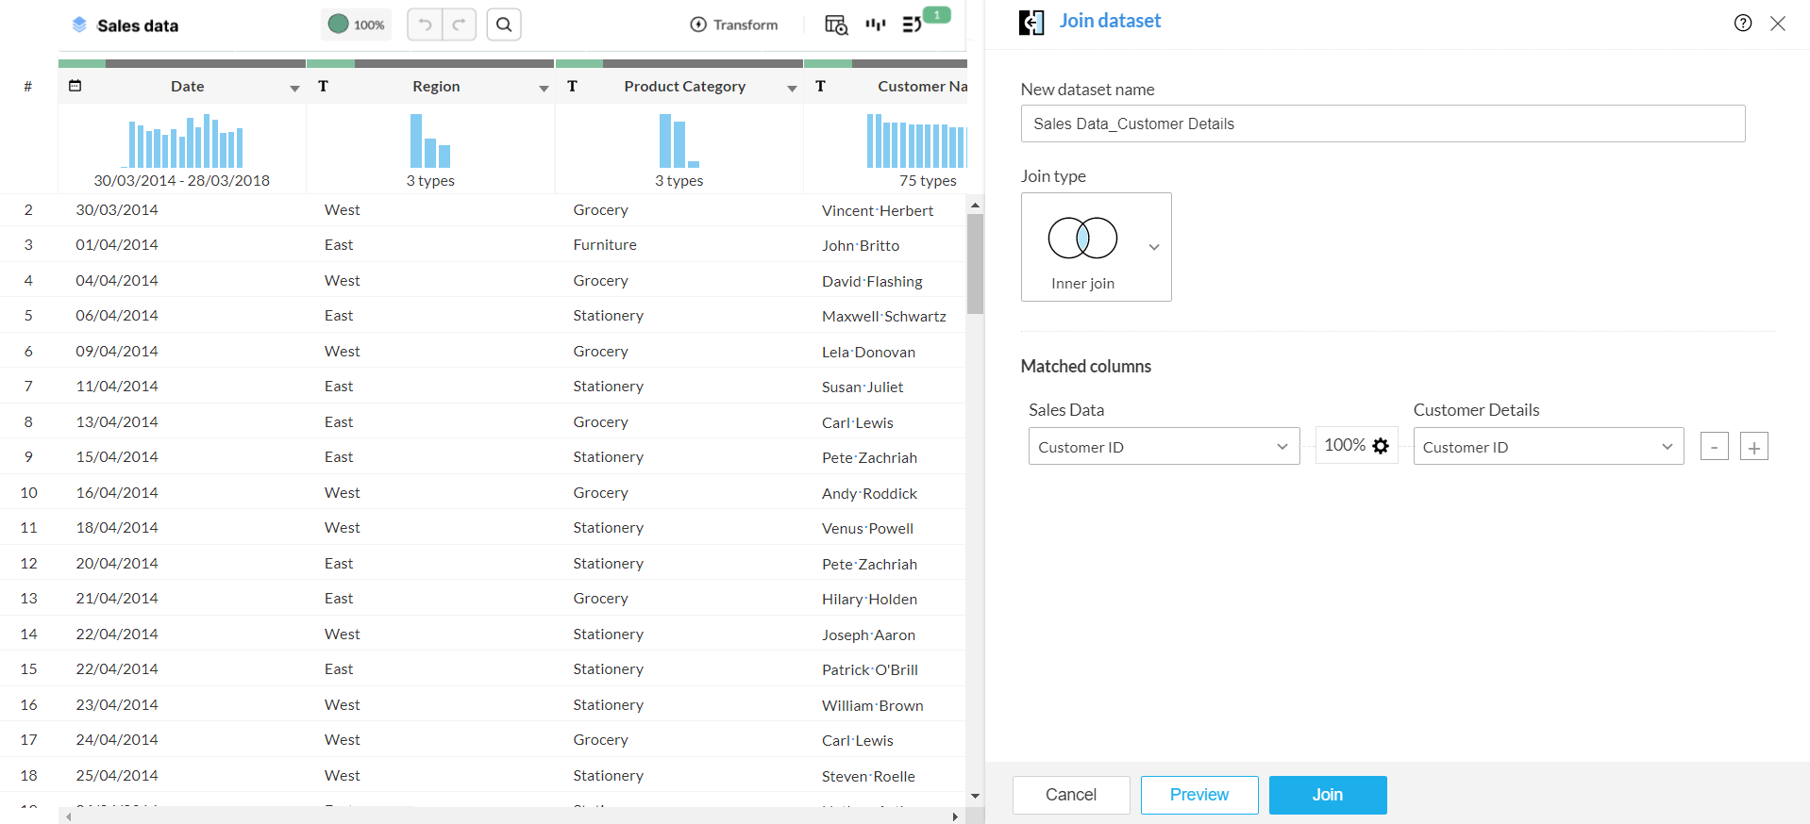Image resolution: width=1810 pixels, height=824 pixels.
Task: Open the search tool in toolbar
Action: [x=504, y=25]
